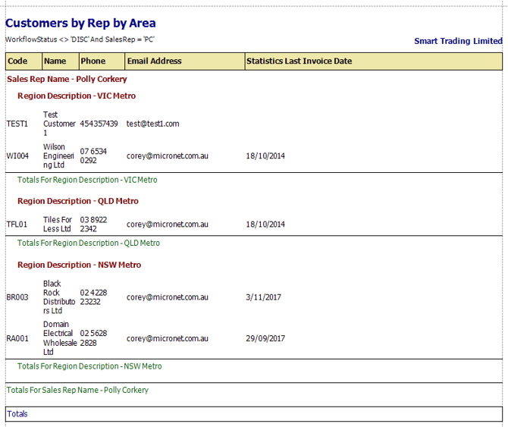The height and width of the screenshot is (427, 508).
Task: Select Totals For Sales Rep Name row
Action: (x=77, y=390)
